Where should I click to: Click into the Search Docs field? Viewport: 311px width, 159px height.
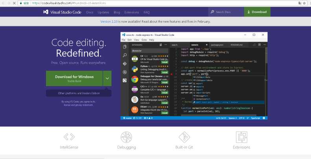point(226,12)
